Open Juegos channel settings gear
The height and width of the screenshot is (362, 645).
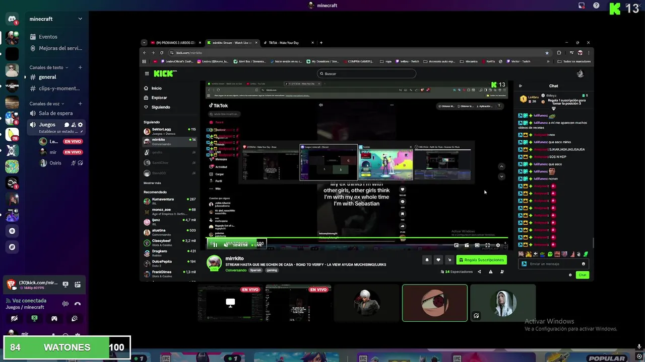click(80, 125)
